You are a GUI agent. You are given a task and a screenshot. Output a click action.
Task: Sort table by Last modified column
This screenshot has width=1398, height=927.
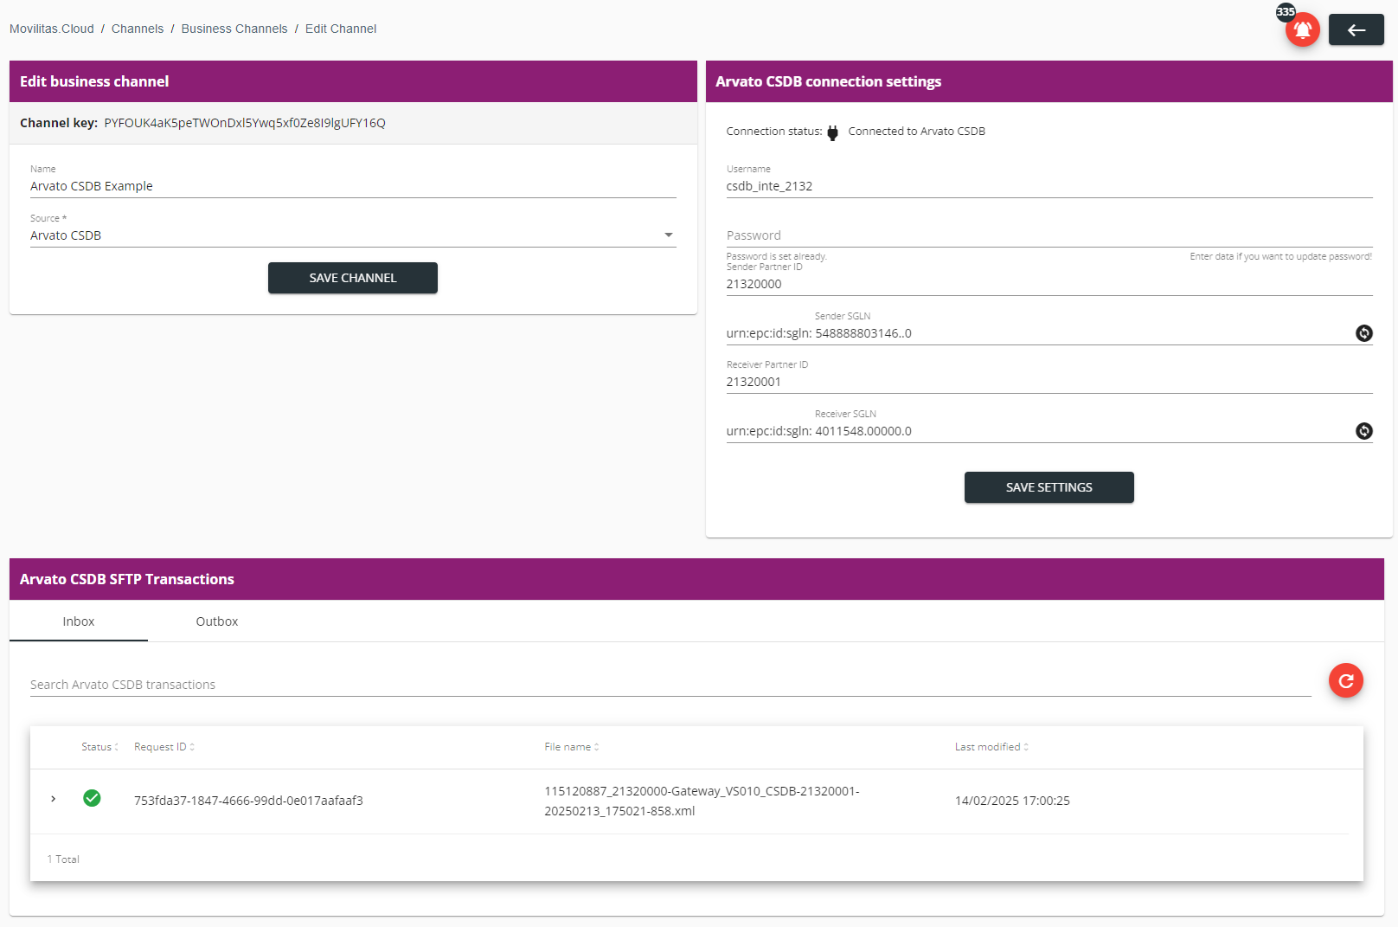tap(991, 747)
